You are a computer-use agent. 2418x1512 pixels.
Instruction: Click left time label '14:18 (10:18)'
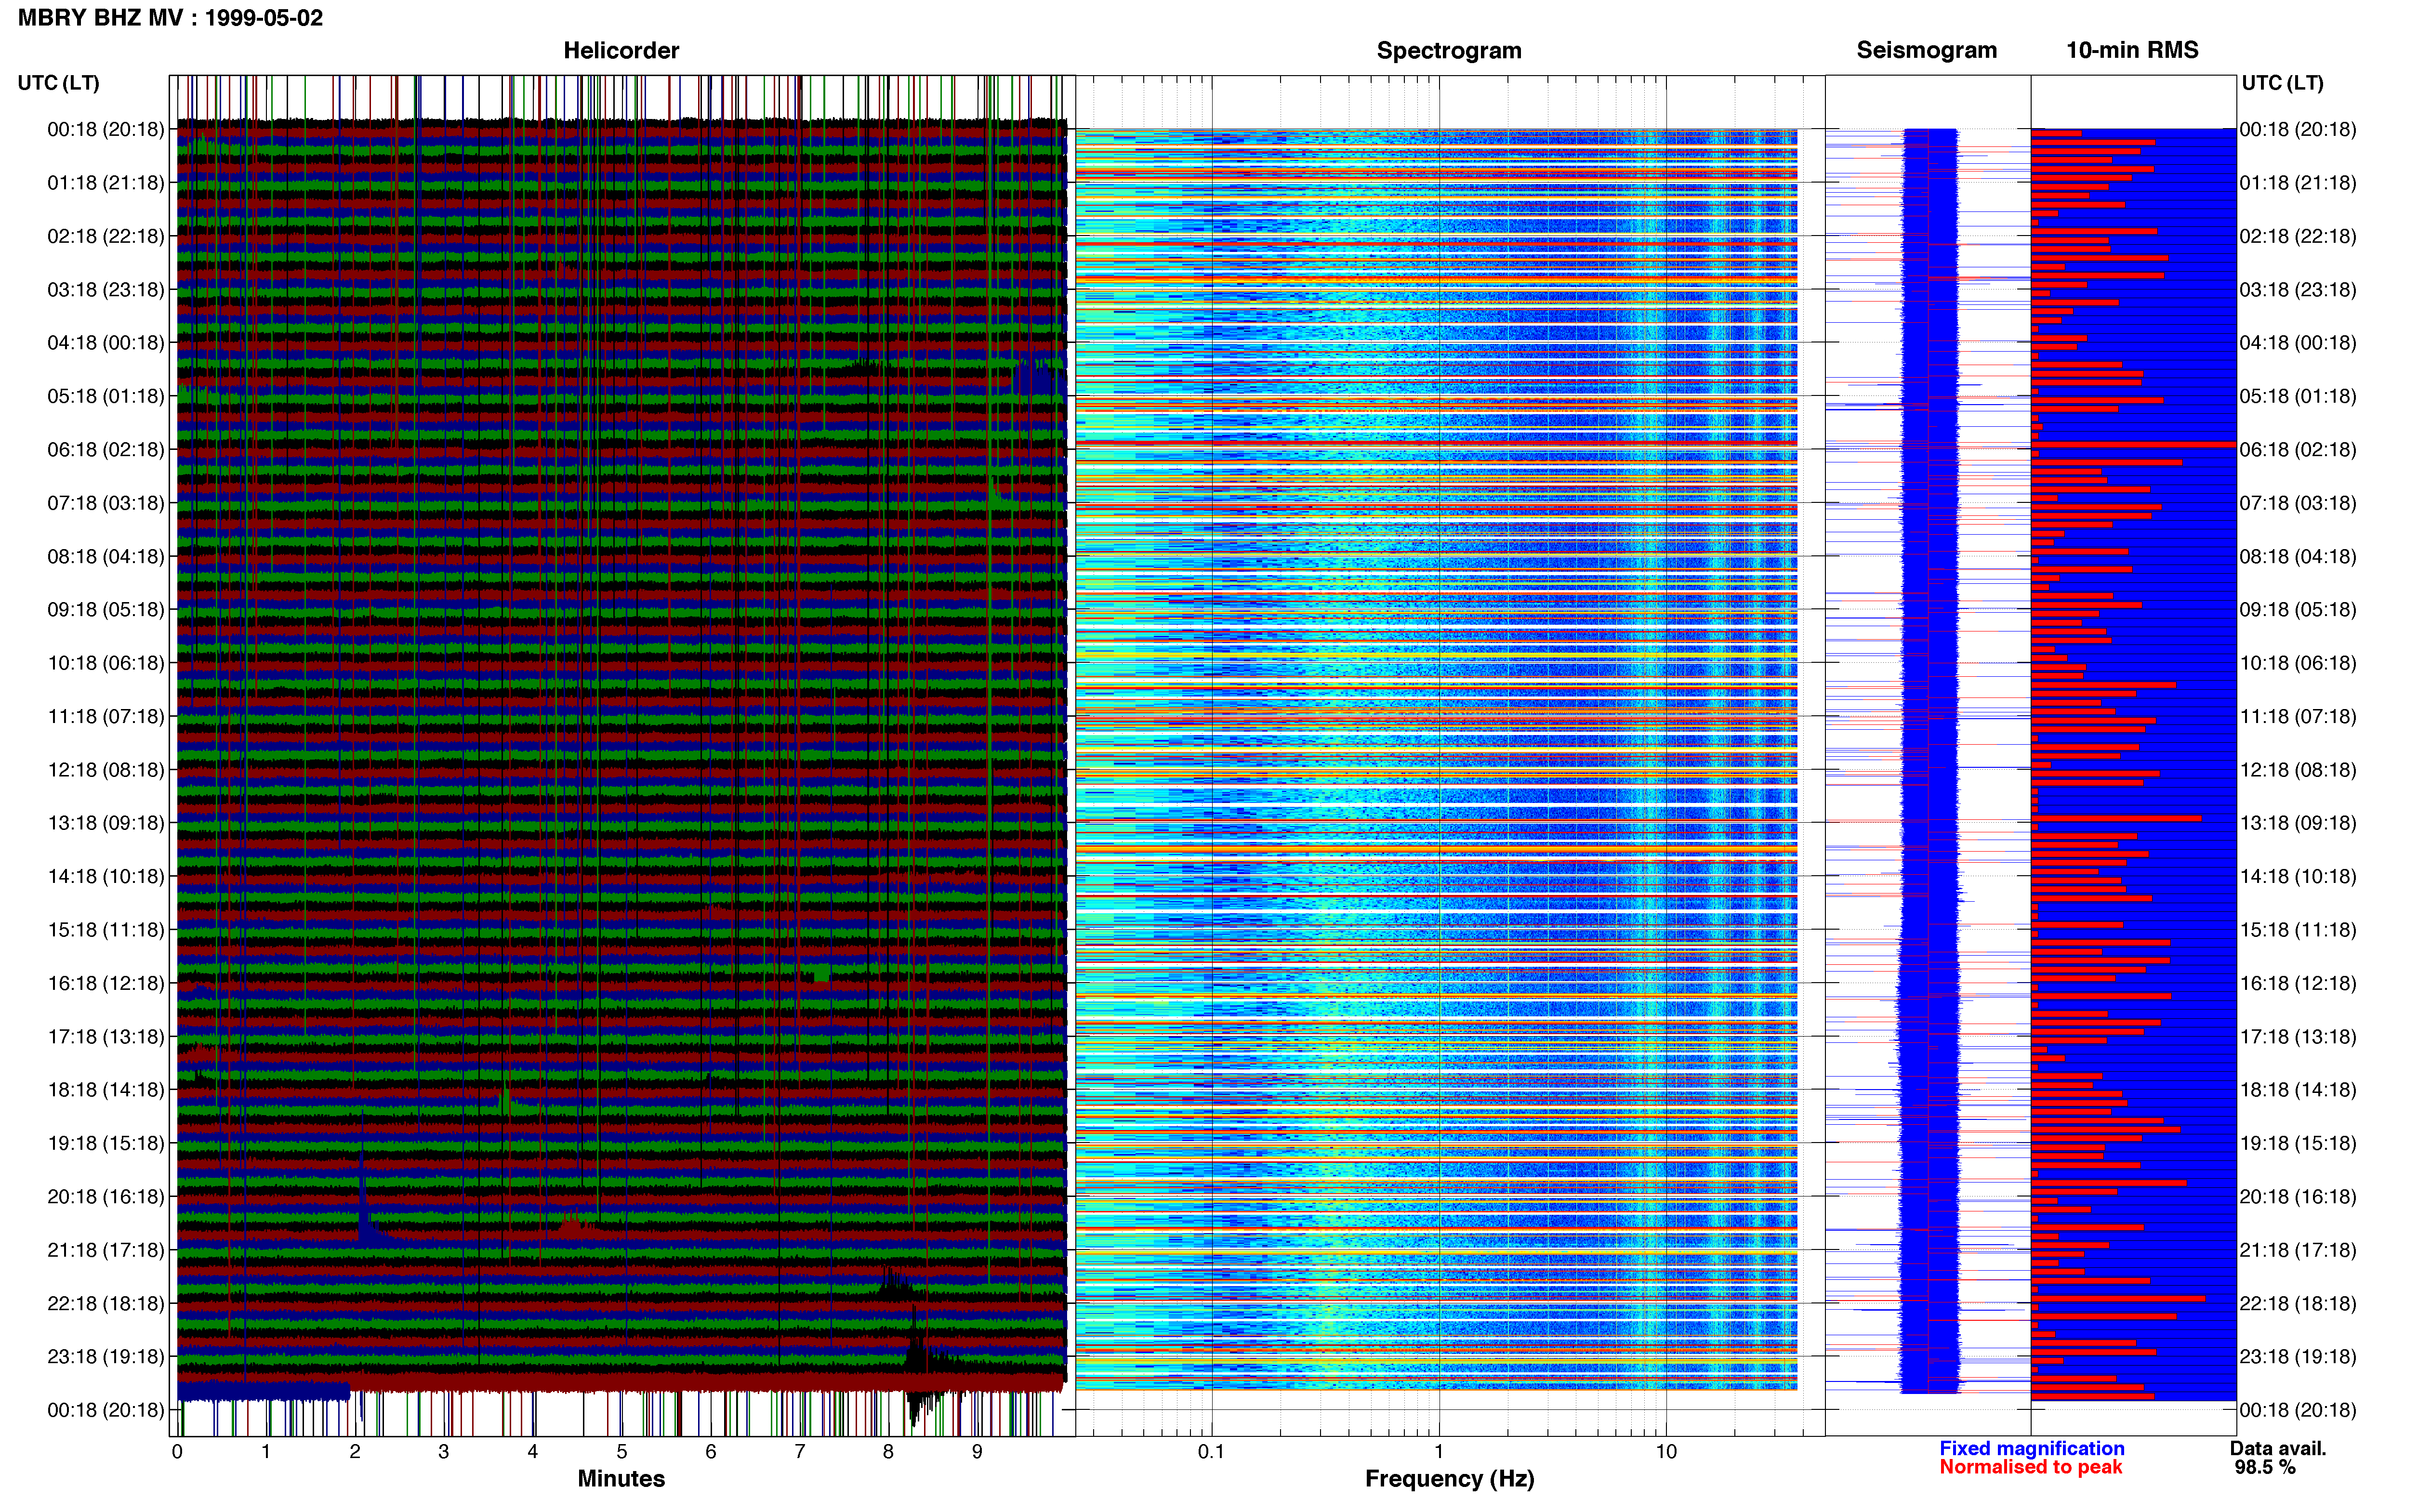coord(106,877)
